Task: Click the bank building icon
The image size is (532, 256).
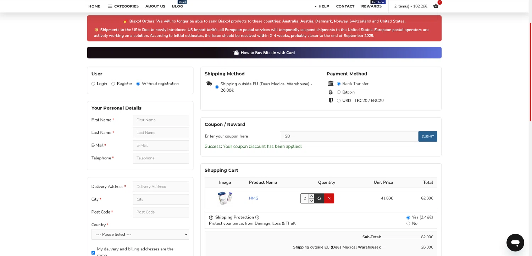Action: 331,84
